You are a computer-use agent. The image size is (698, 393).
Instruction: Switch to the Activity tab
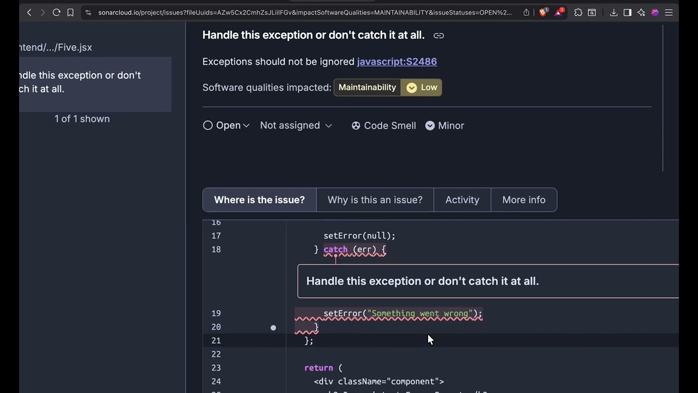[x=462, y=200]
